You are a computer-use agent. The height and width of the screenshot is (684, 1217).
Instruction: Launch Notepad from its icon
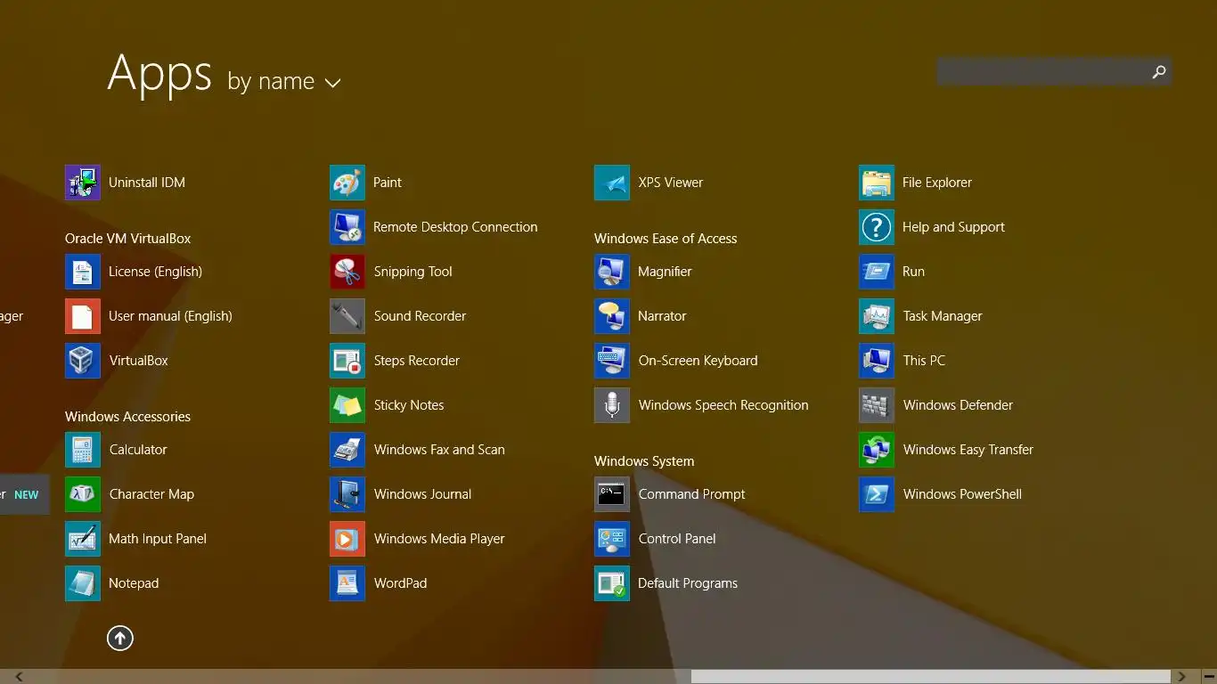click(x=83, y=583)
